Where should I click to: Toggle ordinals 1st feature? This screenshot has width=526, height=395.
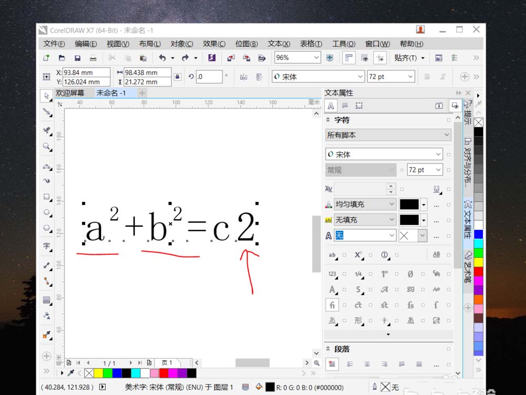pos(385,274)
